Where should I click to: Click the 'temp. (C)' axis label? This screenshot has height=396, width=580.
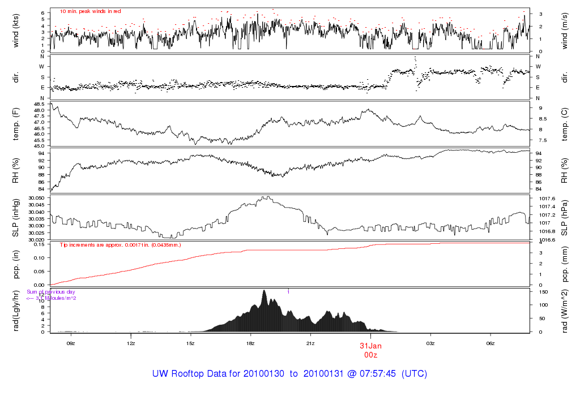565,124
